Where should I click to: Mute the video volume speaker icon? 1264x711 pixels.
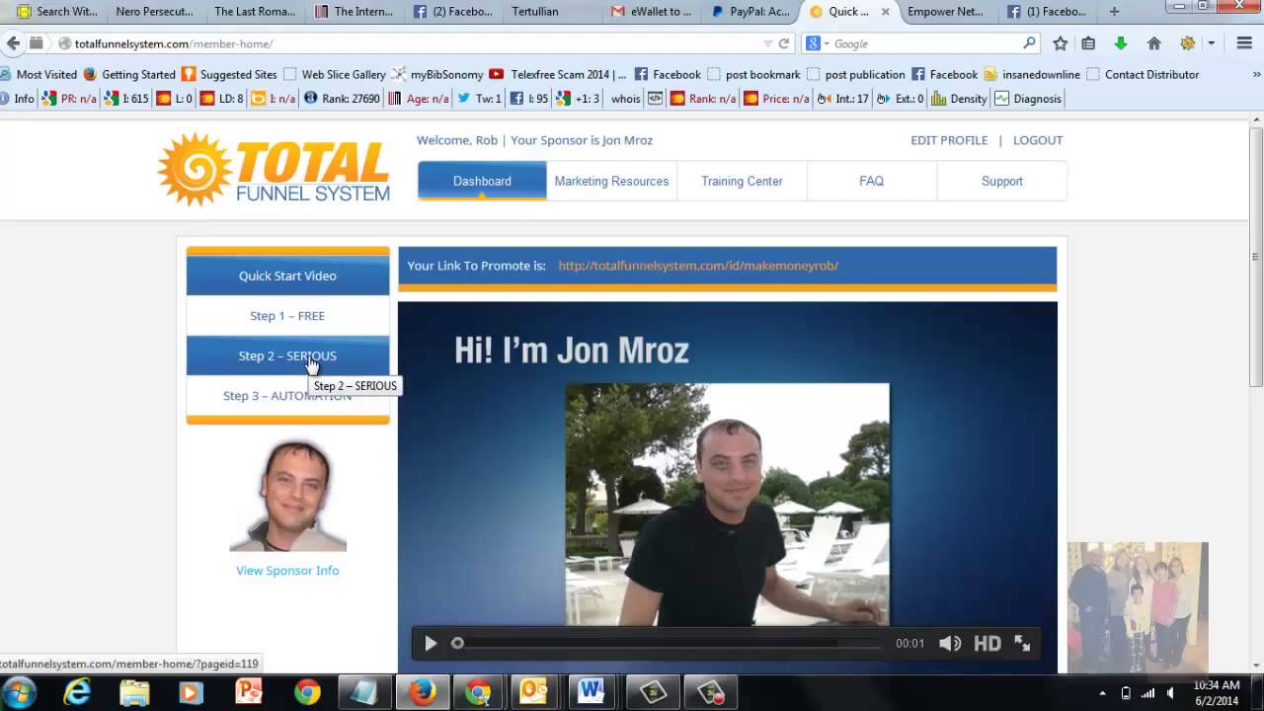[950, 644]
